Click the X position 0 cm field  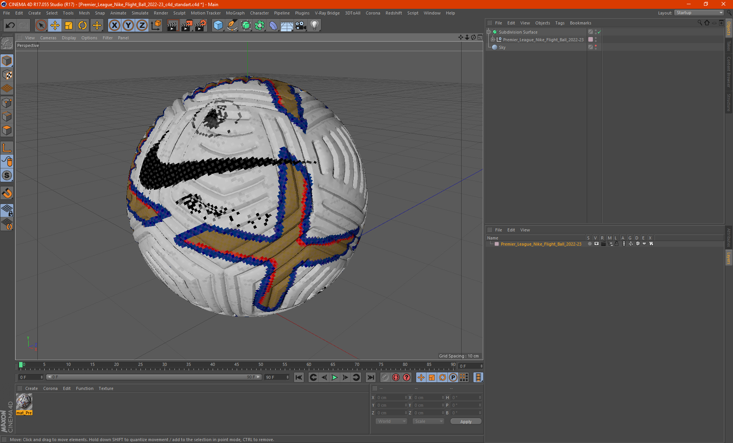point(392,398)
